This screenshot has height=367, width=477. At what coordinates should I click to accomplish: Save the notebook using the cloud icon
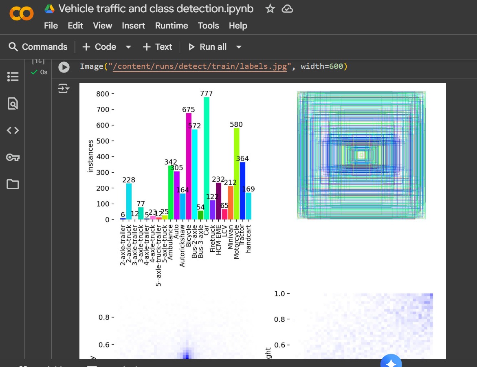click(x=288, y=8)
